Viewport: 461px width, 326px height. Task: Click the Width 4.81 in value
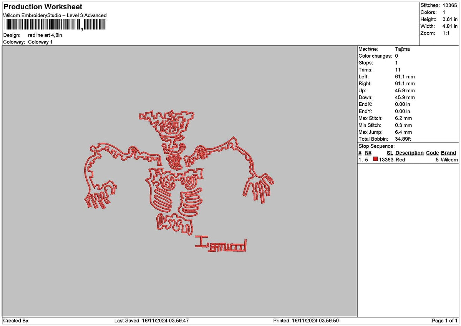coord(446,26)
